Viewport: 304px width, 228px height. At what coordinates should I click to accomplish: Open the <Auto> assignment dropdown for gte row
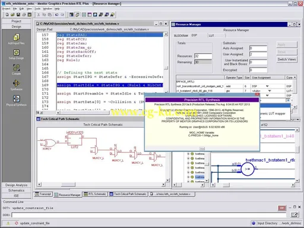tap(270, 91)
